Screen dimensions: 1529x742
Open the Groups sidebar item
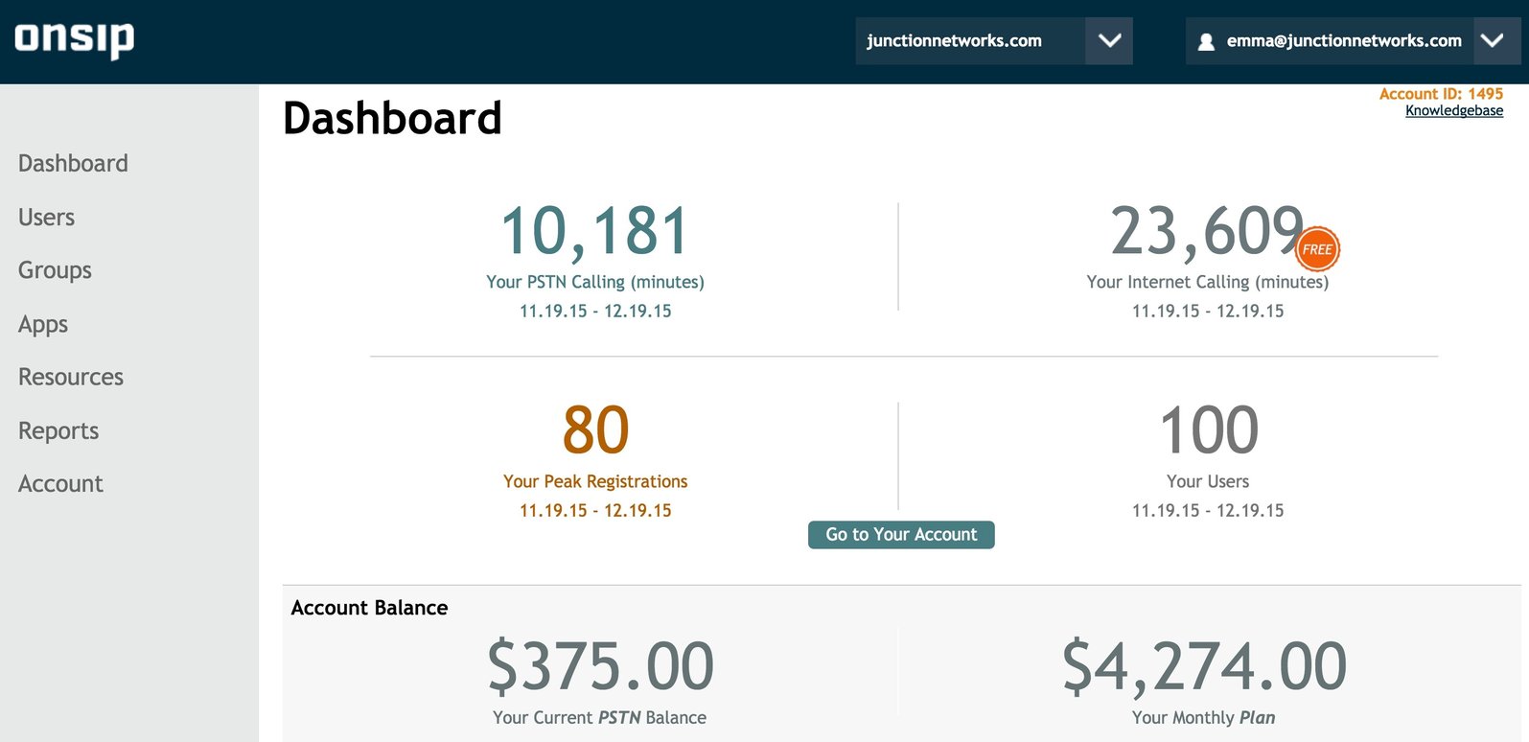pos(55,270)
